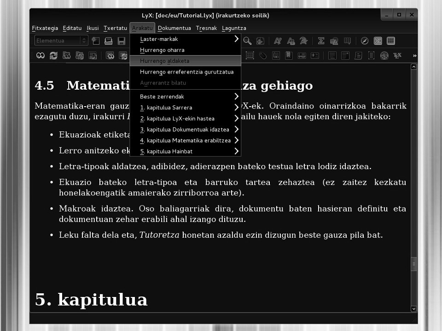Screen dimensions: 442x331
Task: Close the open Arakatu menu
Action: [x=142, y=28]
